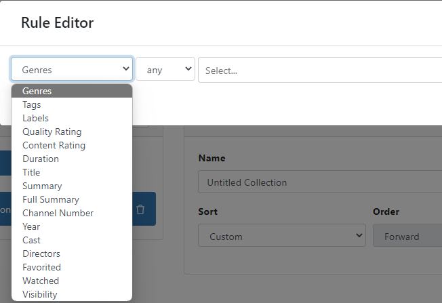Screen dimensions: 442x303
Task: Choose Channel Number option
Action: coord(58,213)
